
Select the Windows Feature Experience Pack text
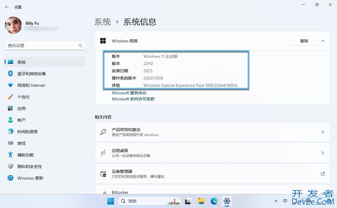tap(190, 85)
